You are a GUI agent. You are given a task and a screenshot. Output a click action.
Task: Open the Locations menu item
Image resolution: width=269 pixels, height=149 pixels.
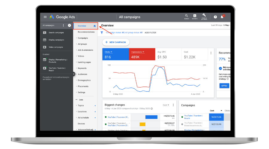[82, 111]
